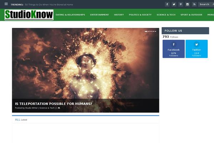This screenshot has width=214, height=143.
Task: Open Sport & Outdoor menu item
Action: [191, 15]
